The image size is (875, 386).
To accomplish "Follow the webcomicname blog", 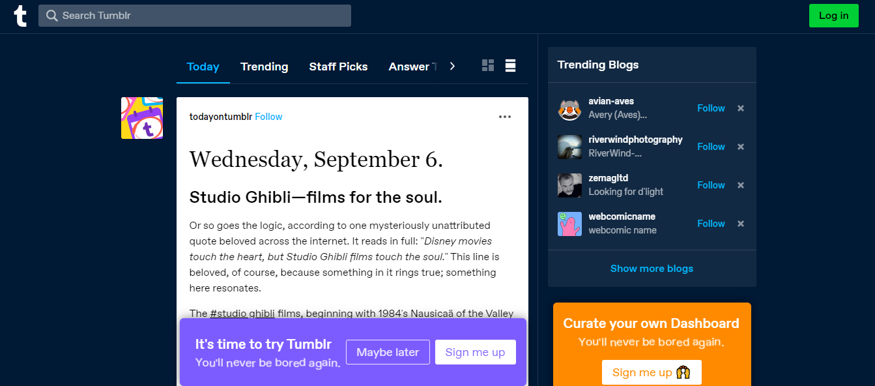I will 711,224.
